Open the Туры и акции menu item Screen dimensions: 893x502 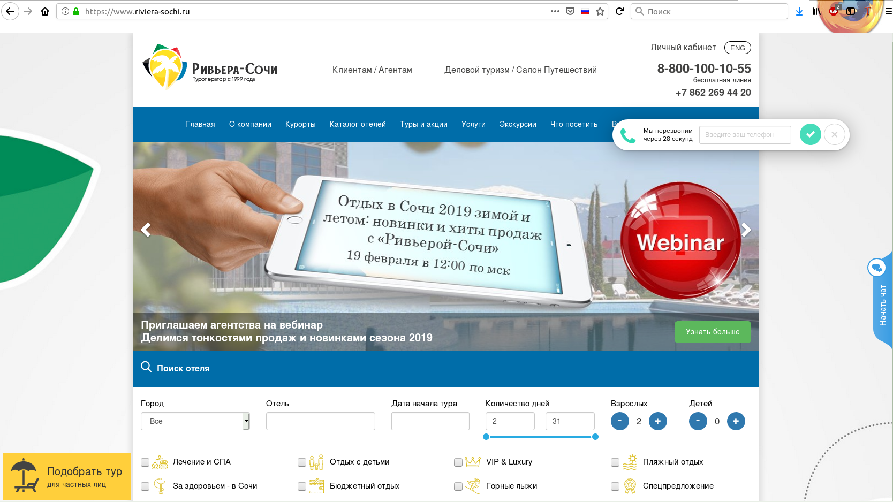[423, 124]
